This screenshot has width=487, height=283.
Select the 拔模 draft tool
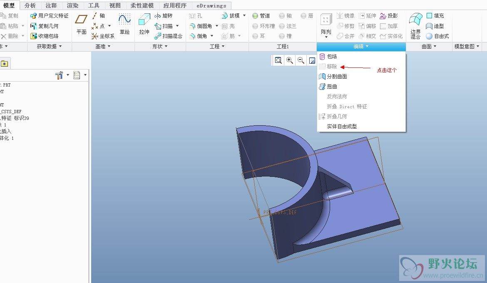pyautogui.click(x=231, y=15)
